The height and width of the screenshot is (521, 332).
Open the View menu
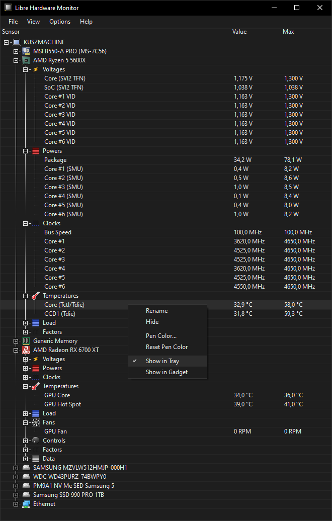coord(34,22)
